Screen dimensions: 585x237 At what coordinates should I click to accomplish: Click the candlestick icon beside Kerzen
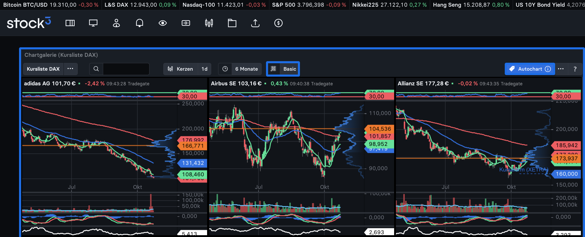170,69
